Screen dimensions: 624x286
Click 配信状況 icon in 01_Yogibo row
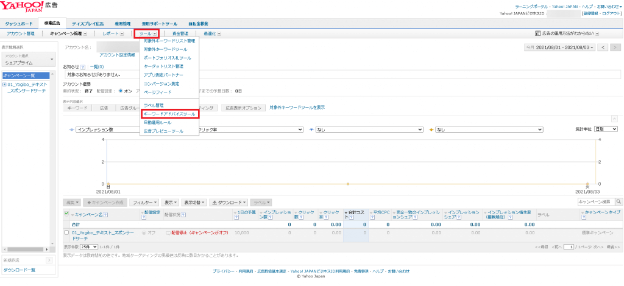(x=168, y=233)
